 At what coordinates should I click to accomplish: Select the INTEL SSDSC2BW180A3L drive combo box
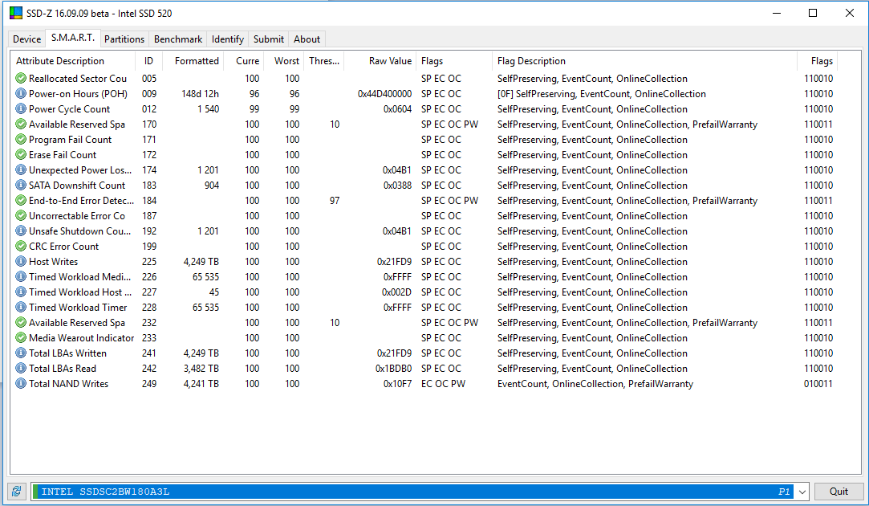(x=401, y=492)
